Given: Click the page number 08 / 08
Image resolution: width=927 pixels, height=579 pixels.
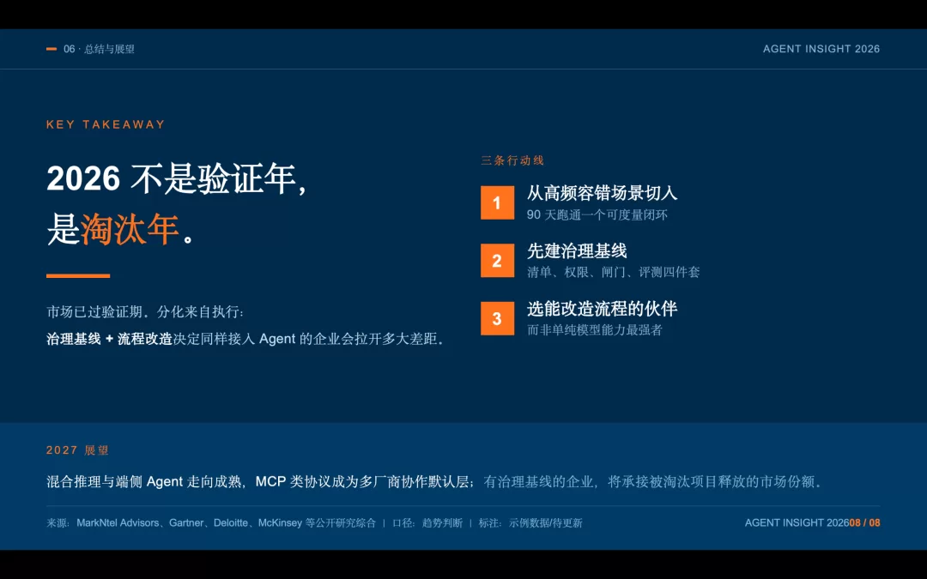Looking at the screenshot, I should click(x=865, y=523).
